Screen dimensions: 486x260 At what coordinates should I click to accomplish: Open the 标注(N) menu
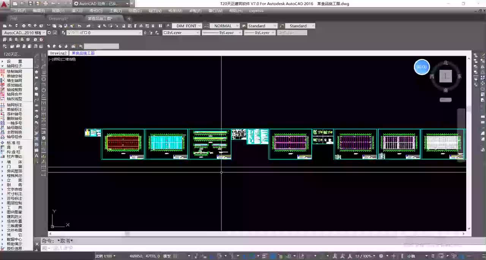click(155, 11)
